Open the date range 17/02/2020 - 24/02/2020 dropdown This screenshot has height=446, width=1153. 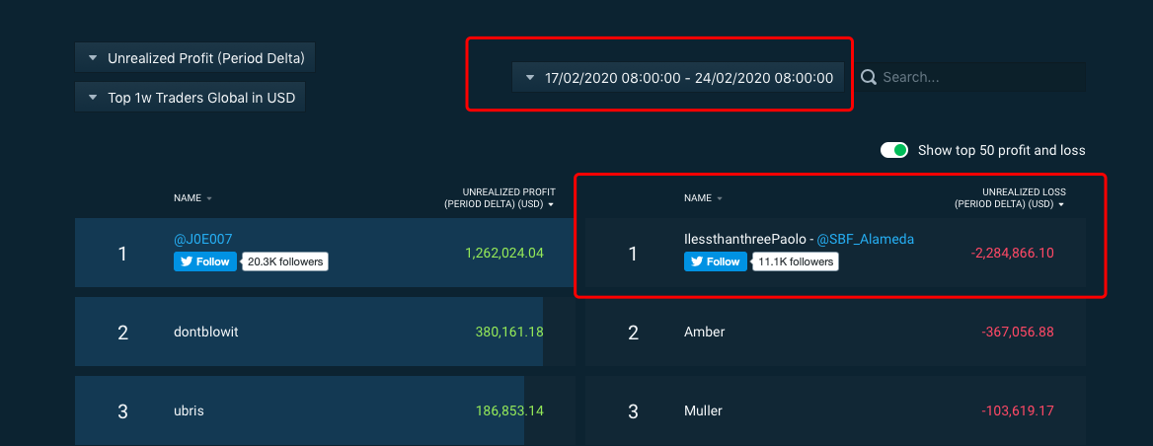point(678,77)
